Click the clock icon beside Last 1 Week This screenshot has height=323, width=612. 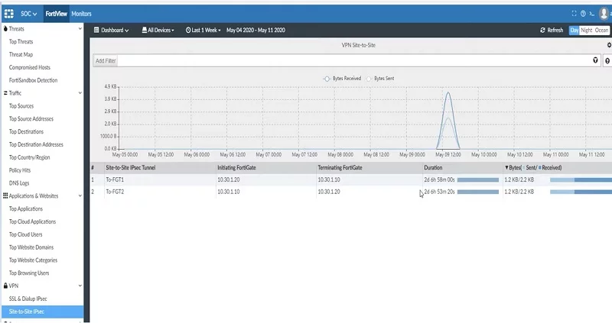(188, 30)
